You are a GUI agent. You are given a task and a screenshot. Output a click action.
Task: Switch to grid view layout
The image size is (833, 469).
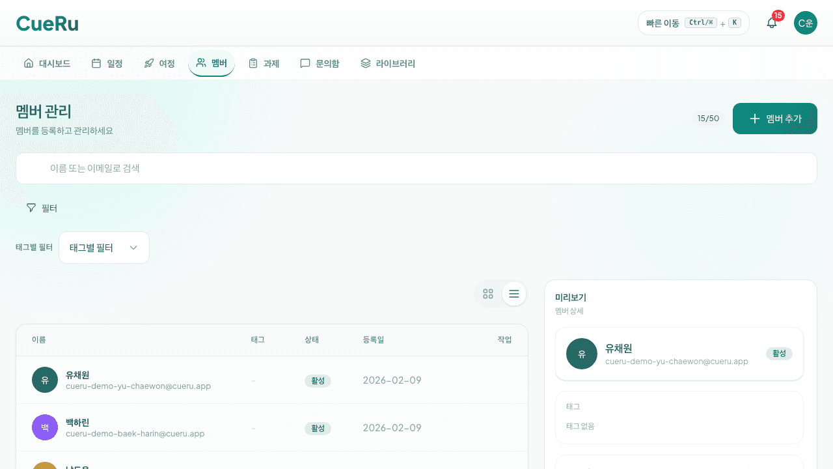click(488, 294)
